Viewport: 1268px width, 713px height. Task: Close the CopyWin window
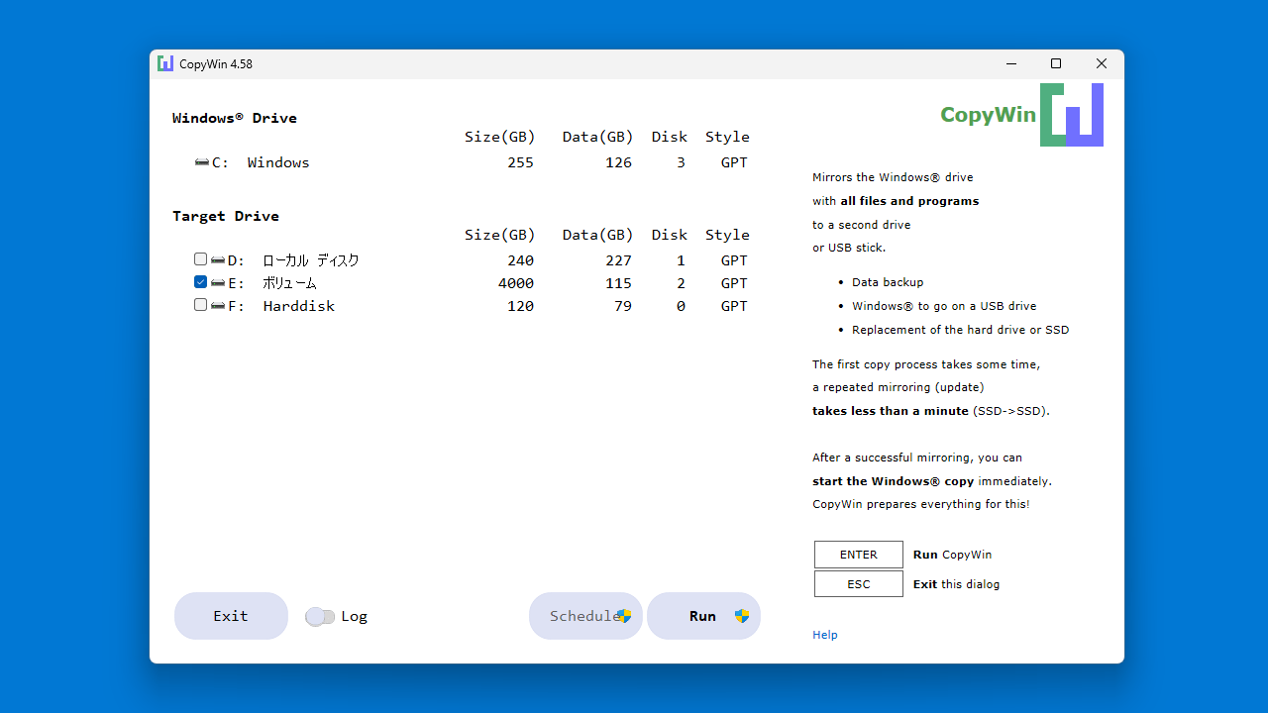tap(1102, 63)
